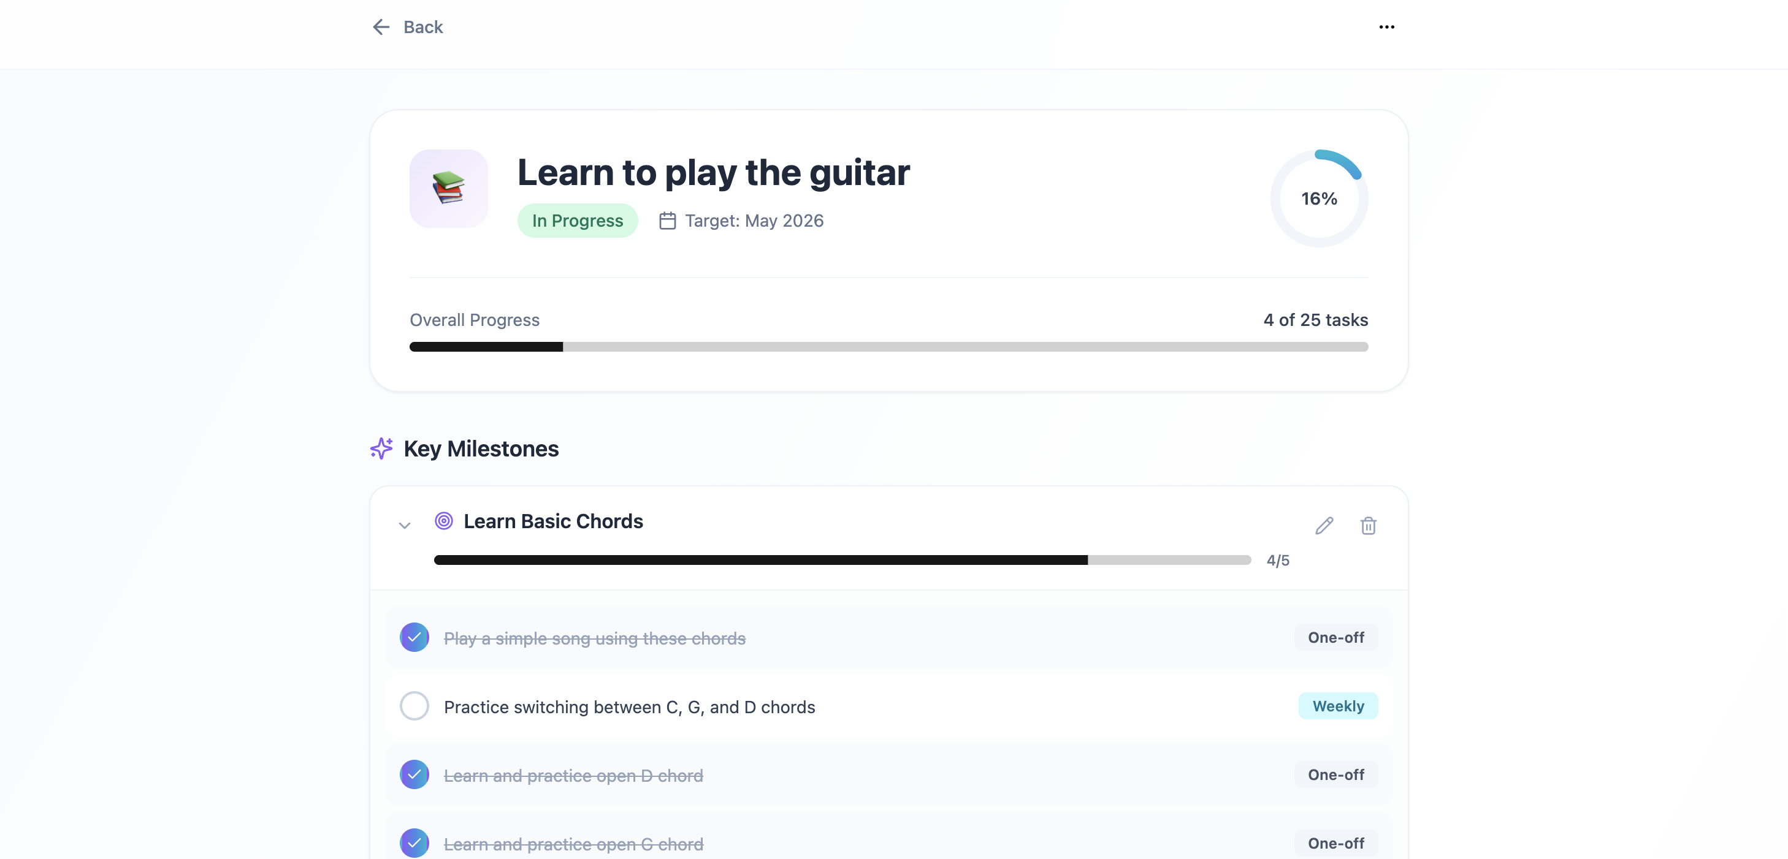The height and width of the screenshot is (859, 1788).
Task: Uncheck the 'Play a simple song' task
Action: (415, 637)
